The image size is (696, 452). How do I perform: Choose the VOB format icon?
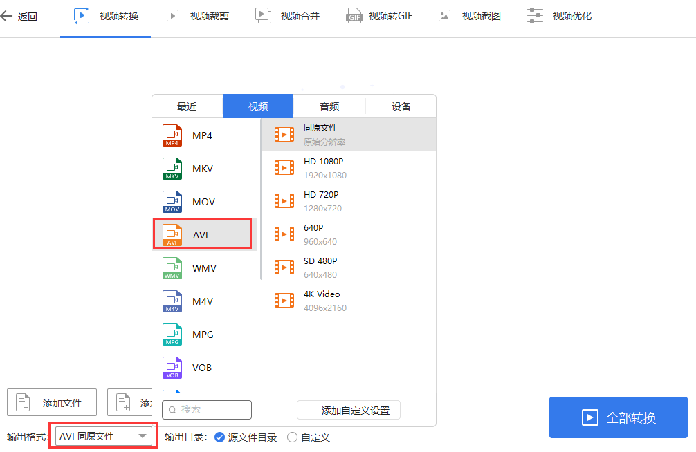pos(172,368)
